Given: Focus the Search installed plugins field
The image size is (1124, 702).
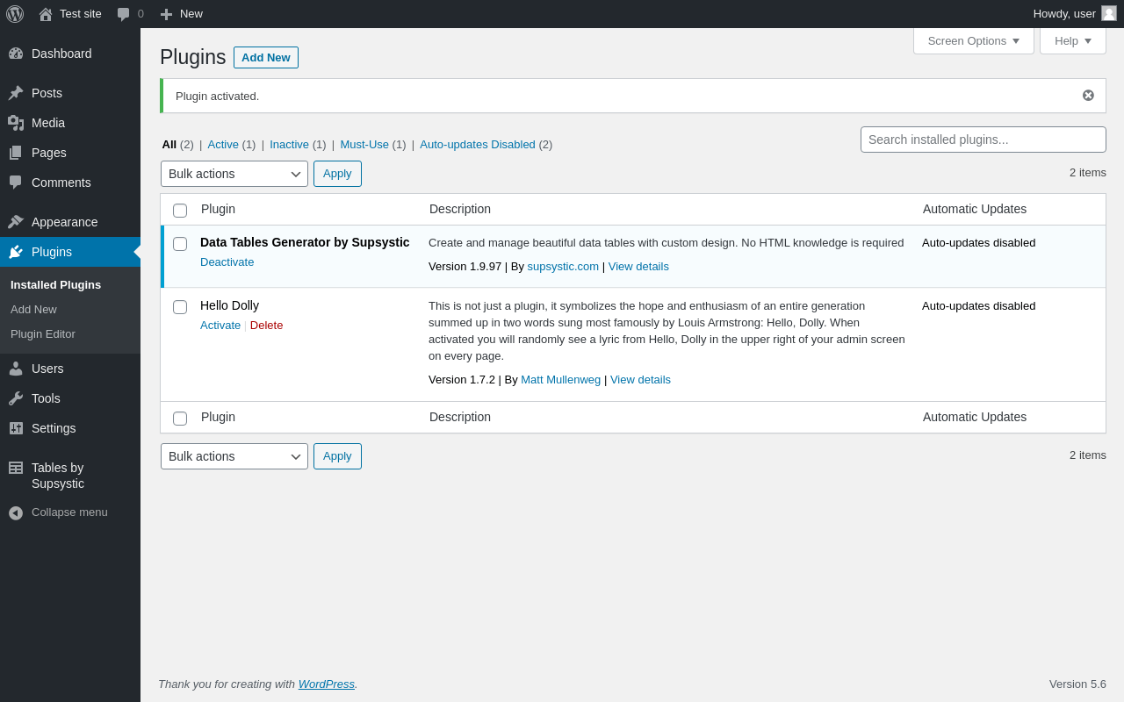Looking at the screenshot, I should click(x=983, y=140).
